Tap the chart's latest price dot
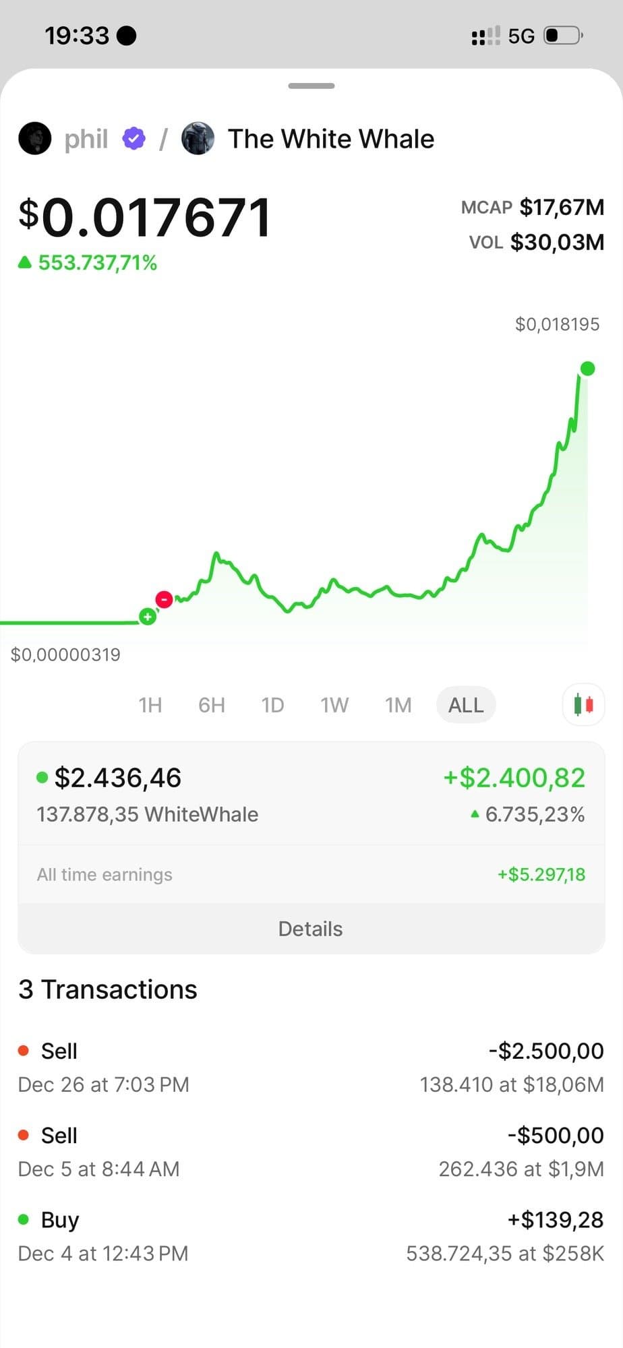Screen dimensions: 623x1348 [x=587, y=369]
